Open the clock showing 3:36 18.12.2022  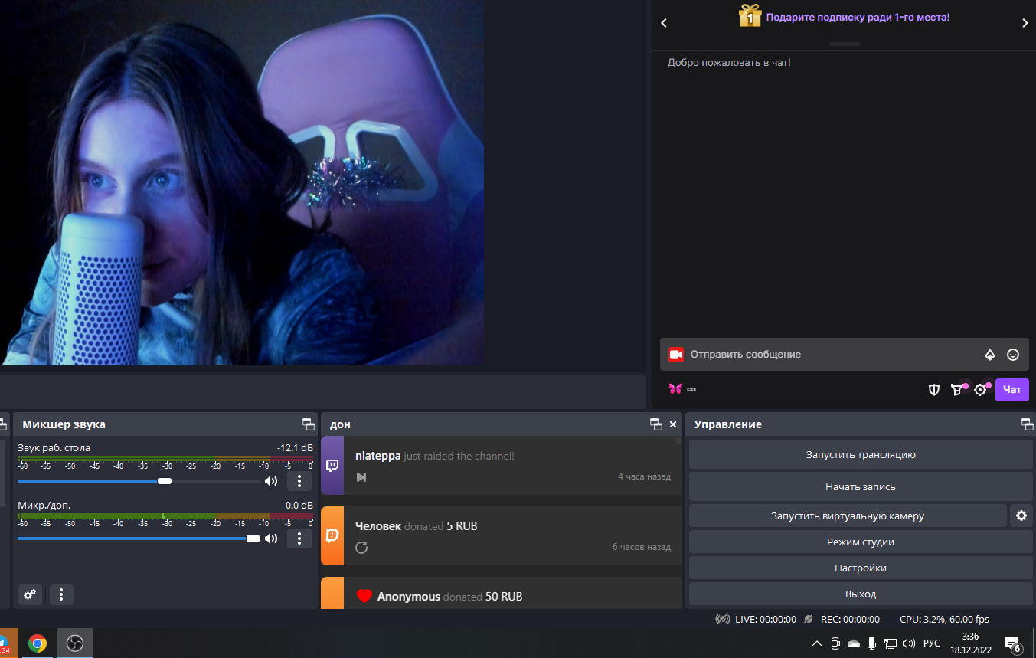click(x=971, y=643)
